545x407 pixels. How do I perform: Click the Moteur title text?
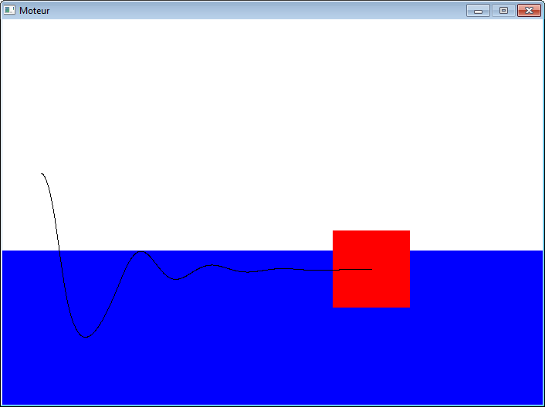pos(35,11)
